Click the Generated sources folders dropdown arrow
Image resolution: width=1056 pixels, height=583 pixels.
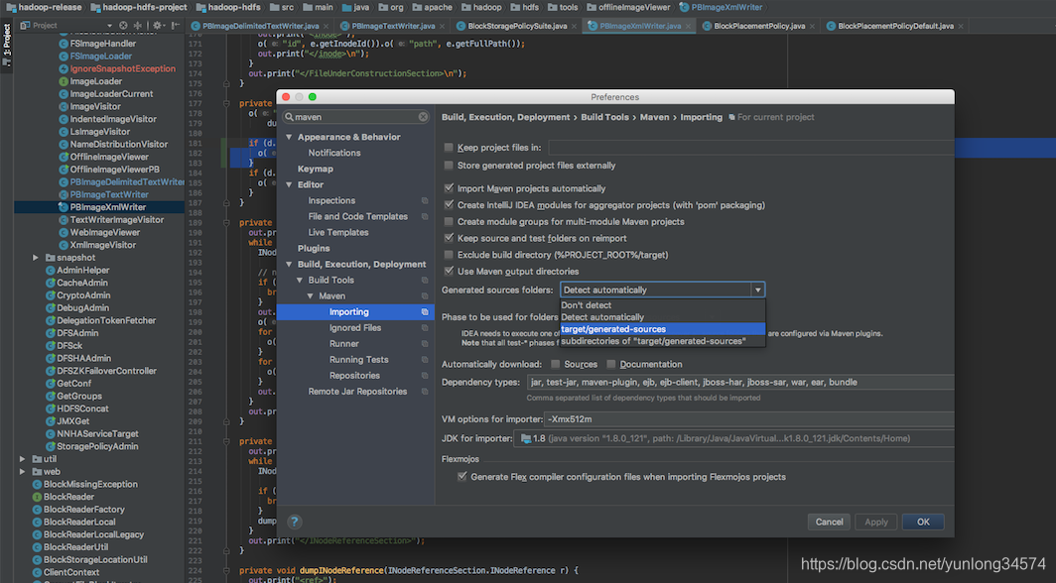(757, 290)
